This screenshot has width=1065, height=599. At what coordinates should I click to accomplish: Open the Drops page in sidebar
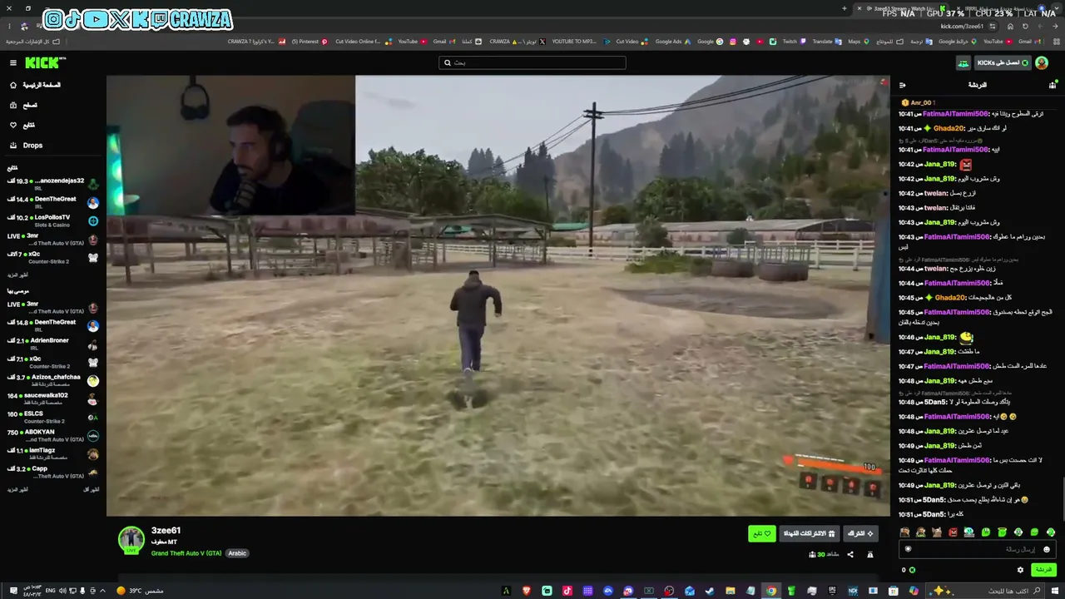tap(27, 146)
